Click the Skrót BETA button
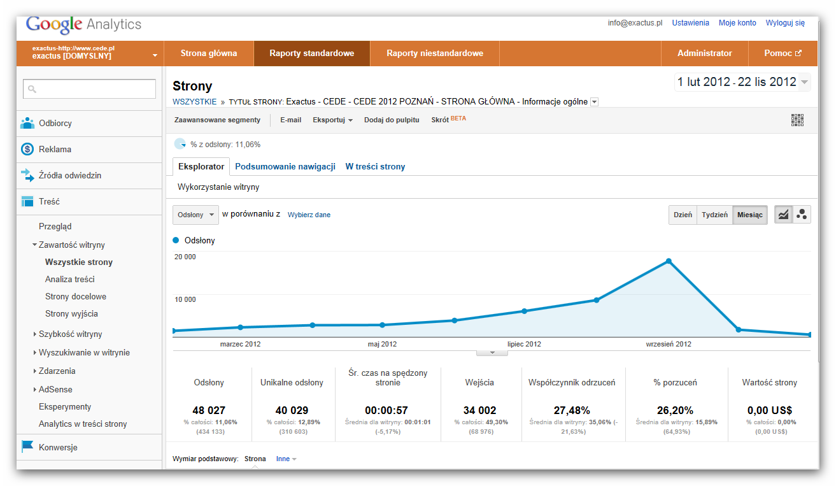Viewport: 836px width, 486px height. click(448, 119)
